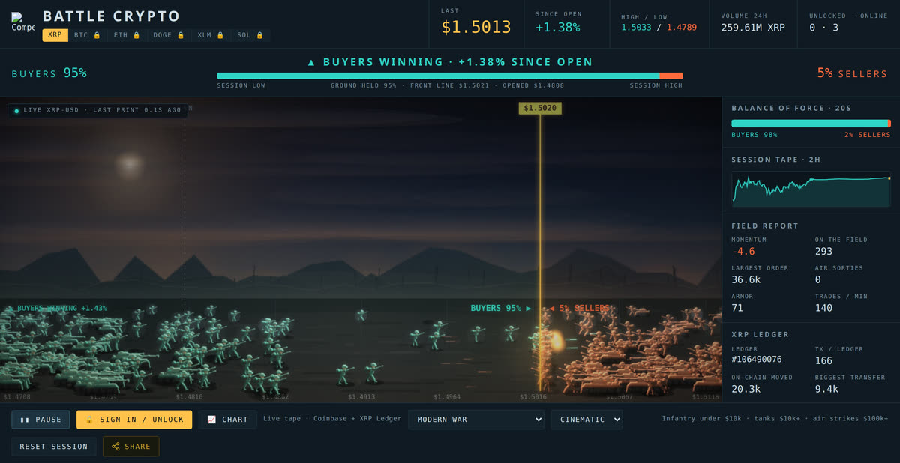Click the Buyers 95% label at left
Screen dimensions: 900x463
tap(49, 73)
